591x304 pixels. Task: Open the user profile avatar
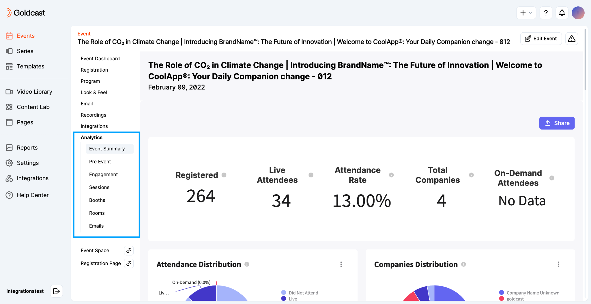click(x=578, y=13)
